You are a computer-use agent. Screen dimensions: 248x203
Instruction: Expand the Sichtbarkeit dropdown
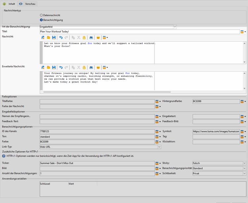(x=244, y=173)
